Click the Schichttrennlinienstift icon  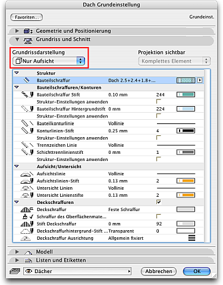(27, 152)
